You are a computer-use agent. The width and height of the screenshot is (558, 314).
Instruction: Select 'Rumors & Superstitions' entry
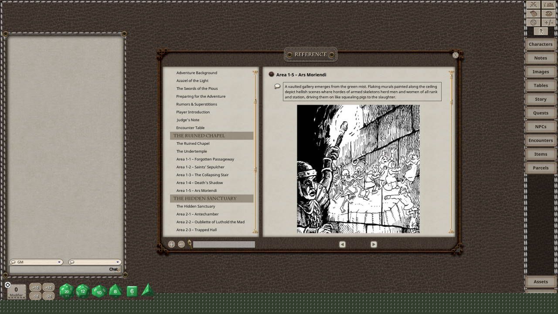click(x=197, y=104)
